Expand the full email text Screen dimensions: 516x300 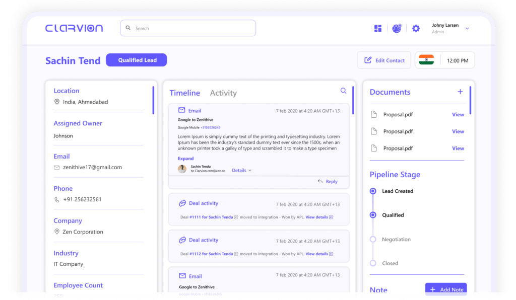tap(185, 159)
